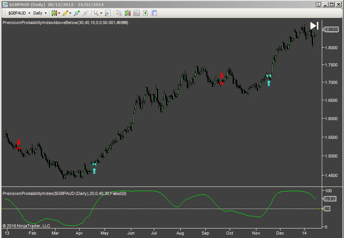Click the Aug label on time axis
Screen dimensions: 344x238
point(180,233)
